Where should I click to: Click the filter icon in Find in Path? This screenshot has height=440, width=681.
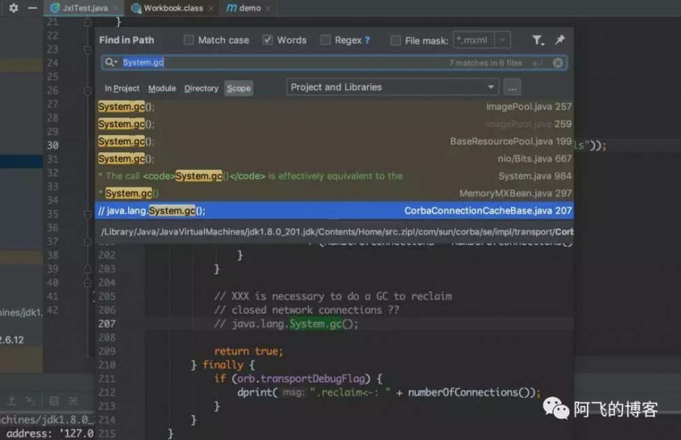tap(538, 40)
